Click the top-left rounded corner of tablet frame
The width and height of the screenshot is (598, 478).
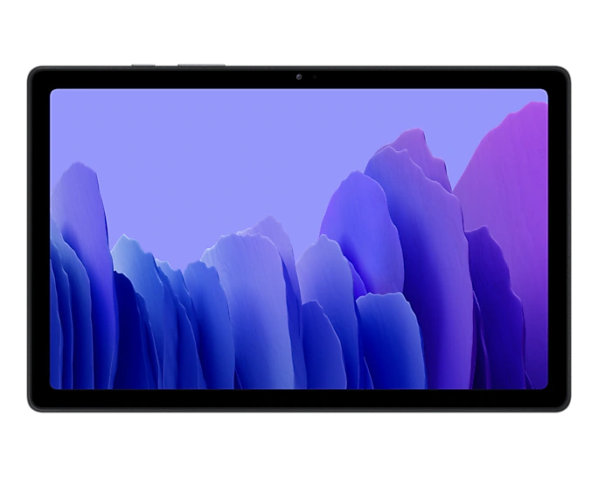[x=33, y=72]
